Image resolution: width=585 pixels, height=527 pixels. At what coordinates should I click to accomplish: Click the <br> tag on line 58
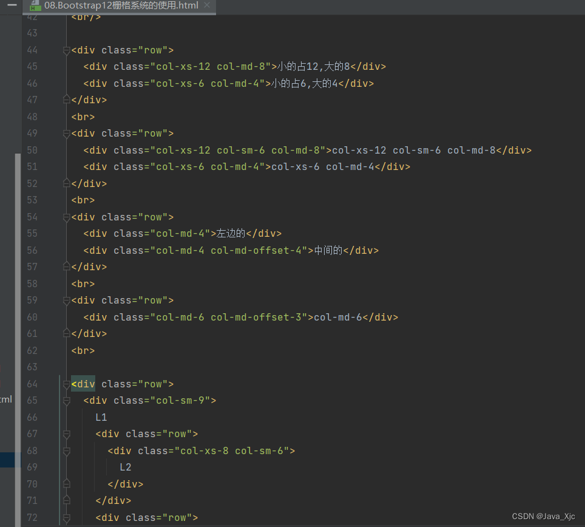(x=83, y=284)
